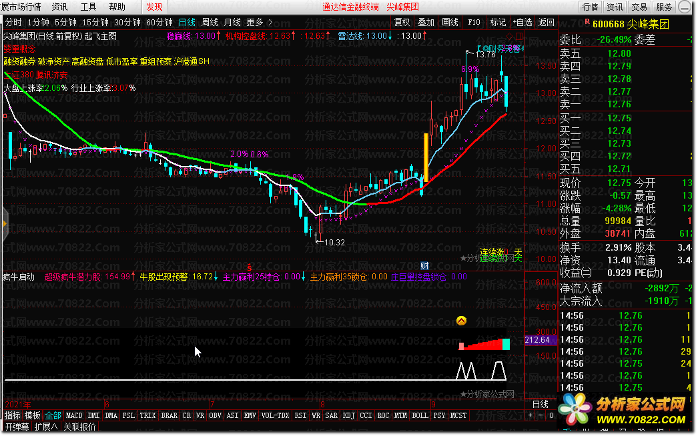
Task: Click the 模板 tab at bottom
Action: coord(33,415)
